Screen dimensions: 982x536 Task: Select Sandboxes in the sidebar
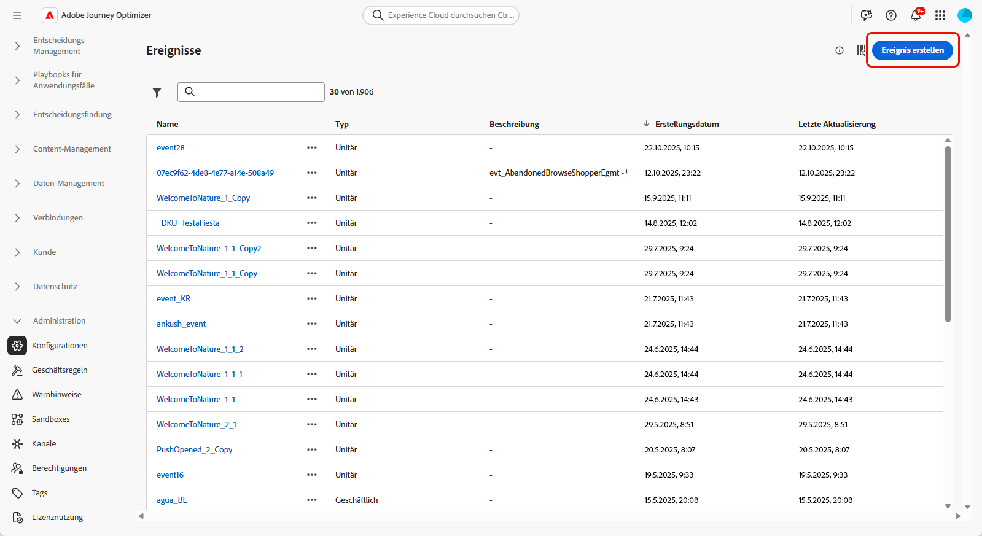pos(50,419)
